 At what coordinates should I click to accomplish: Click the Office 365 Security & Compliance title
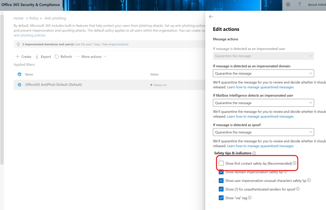[x=31, y=4]
